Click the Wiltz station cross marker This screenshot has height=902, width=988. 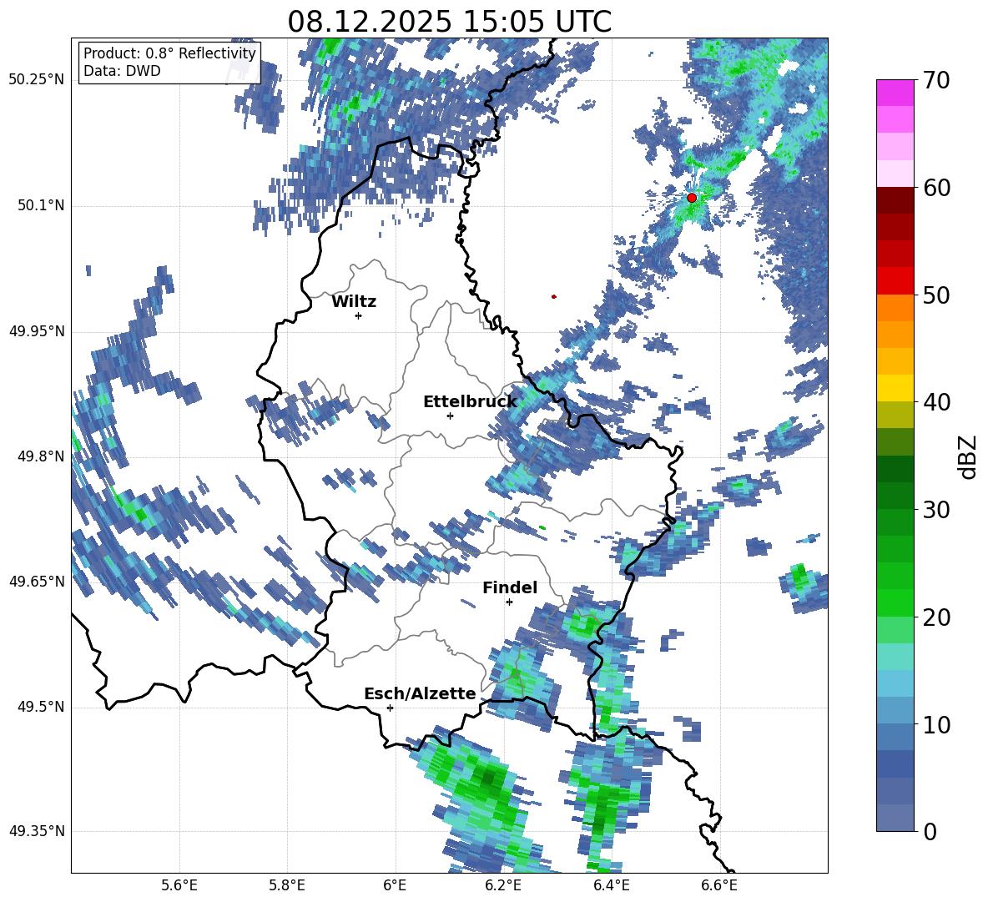(x=359, y=315)
